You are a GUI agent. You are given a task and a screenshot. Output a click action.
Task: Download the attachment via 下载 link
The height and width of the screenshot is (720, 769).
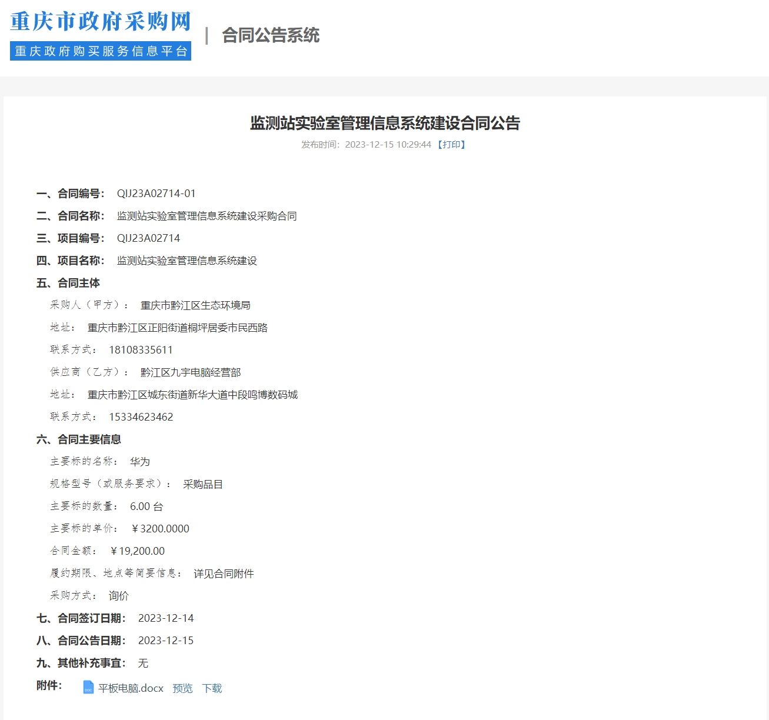click(x=212, y=688)
